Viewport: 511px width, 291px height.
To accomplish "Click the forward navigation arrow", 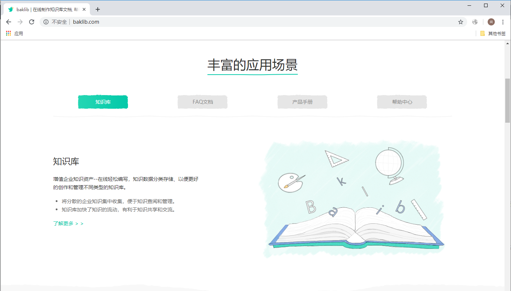I will (20, 22).
